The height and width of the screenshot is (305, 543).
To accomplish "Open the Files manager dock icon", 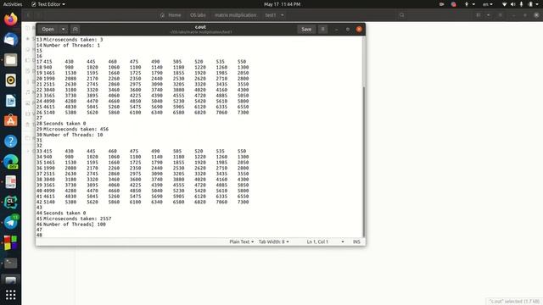I will click(x=11, y=60).
